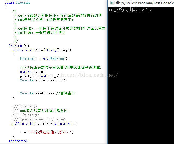Click the comment '//out传递参数时不用赋值(如果赋值也会被清空)'
This screenshot has height=144, width=174.
point(61,67)
